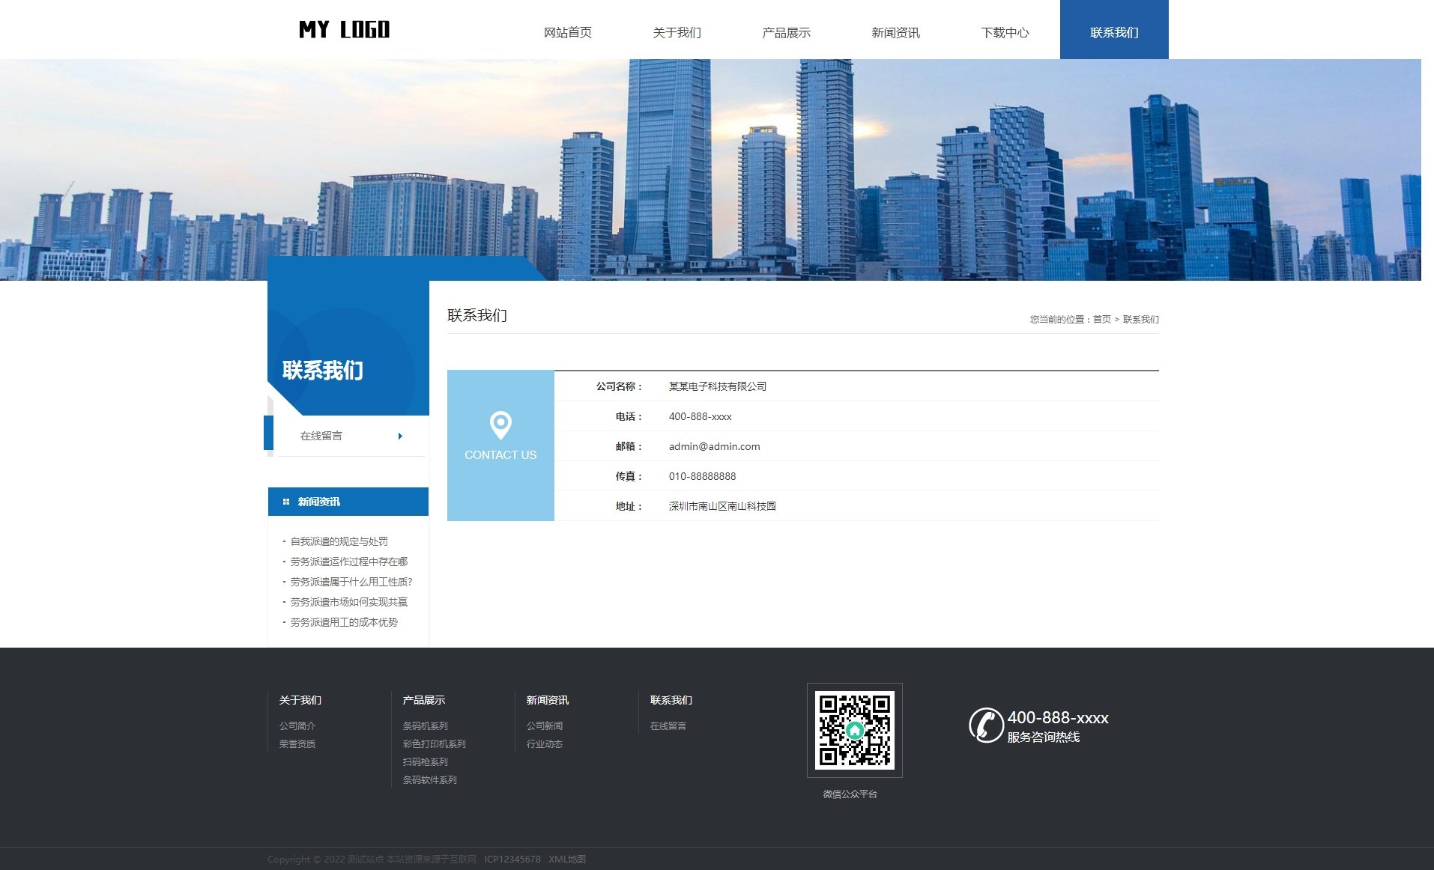Open the XML地图 sitemap link
The width and height of the screenshot is (1434, 870).
[x=569, y=860]
